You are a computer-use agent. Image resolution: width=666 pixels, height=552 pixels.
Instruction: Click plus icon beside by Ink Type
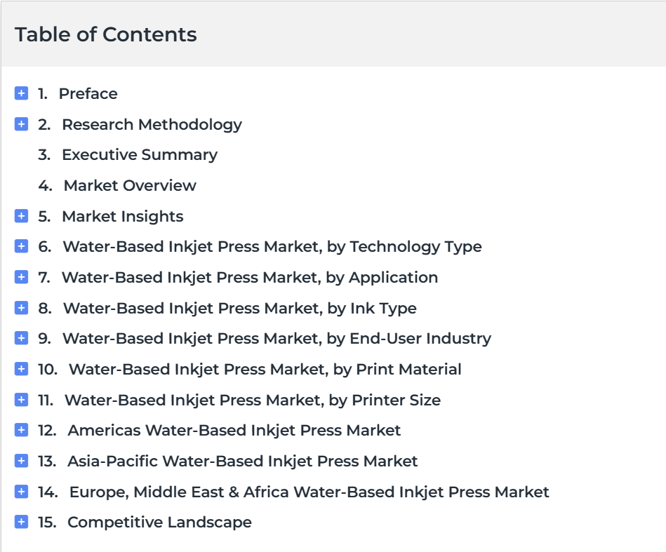coord(21,307)
